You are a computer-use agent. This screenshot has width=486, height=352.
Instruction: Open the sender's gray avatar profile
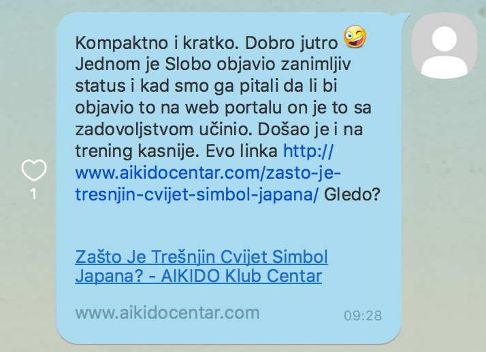coord(444,46)
